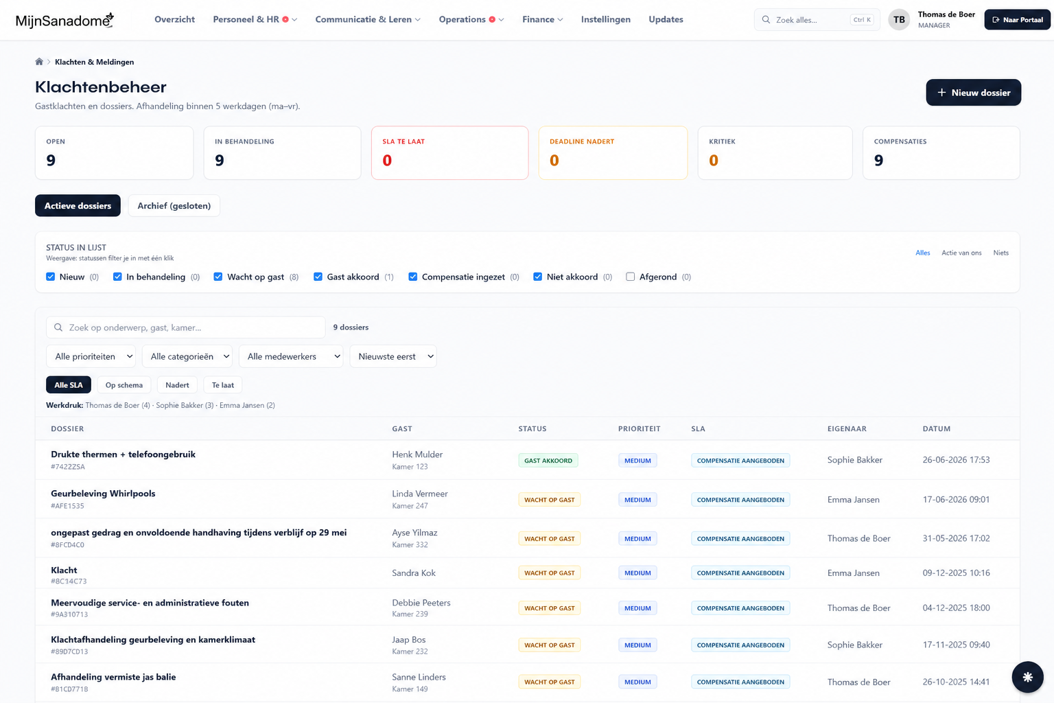Select the Te laat SLA filter
The height and width of the screenshot is (703, 1054).
click(x=223, y=385)
